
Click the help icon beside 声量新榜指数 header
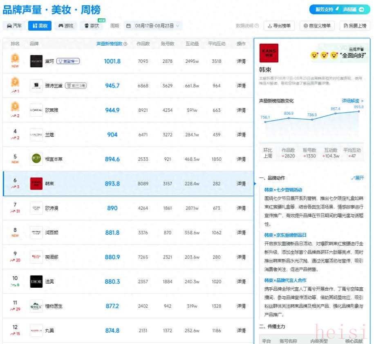coord(125,44)
